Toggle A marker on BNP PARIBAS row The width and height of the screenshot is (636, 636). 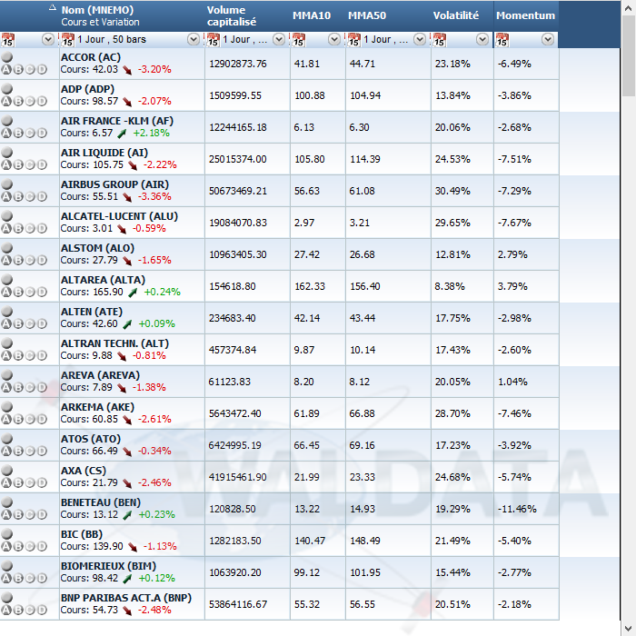[6, 610]
